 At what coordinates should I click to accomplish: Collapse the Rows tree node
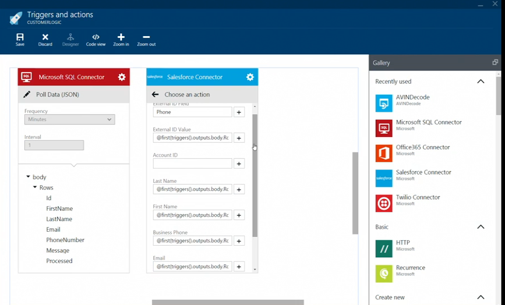(34, 187)
